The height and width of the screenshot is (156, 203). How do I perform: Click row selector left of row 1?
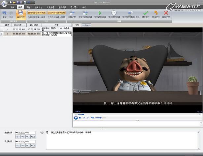(1, 29)
